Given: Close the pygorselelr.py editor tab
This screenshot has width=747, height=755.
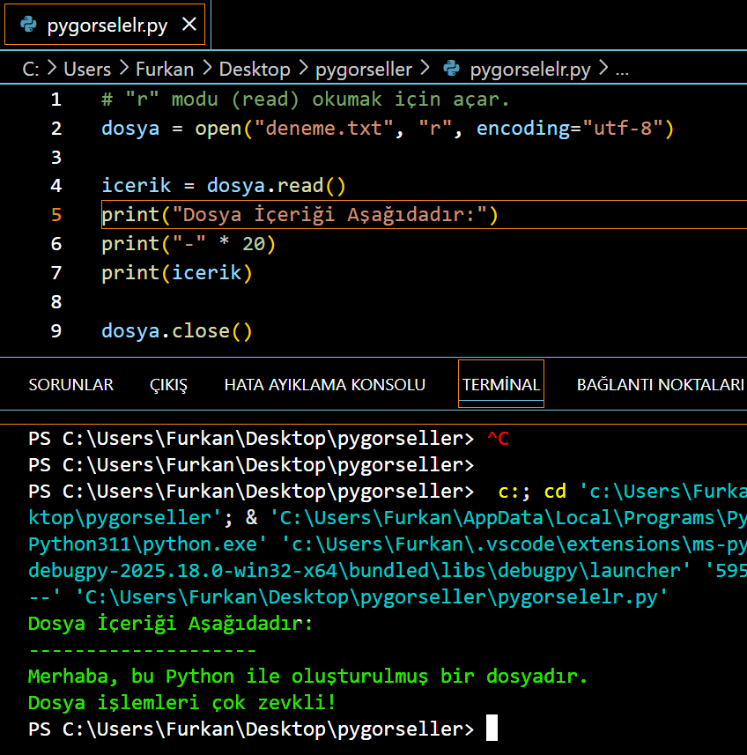Looking at the screenshot, I should click(x=189, y=25).
